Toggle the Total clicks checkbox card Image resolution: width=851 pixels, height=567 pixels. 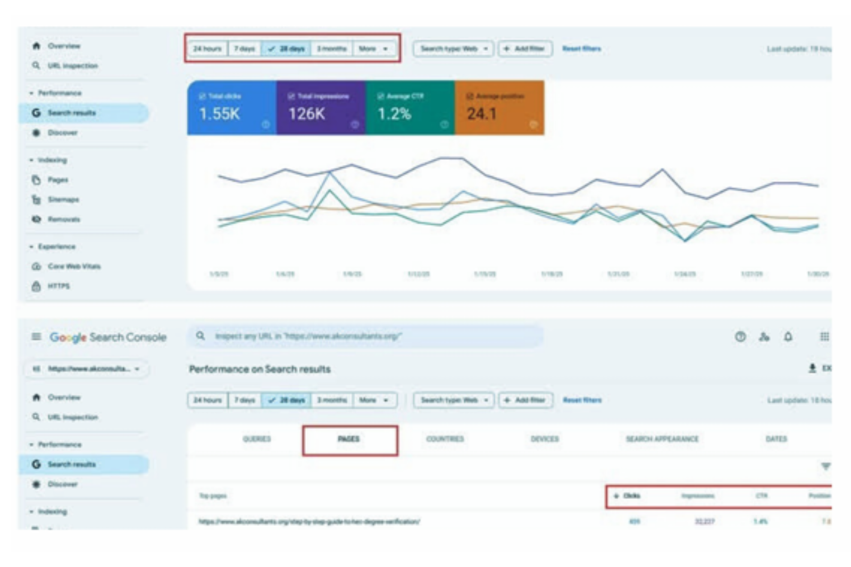click(x=231, y=108)
